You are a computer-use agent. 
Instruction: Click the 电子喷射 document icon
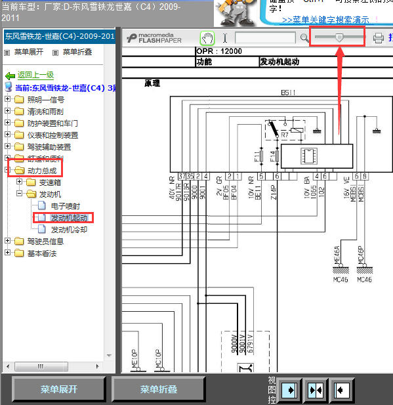(x=42, y=206)
